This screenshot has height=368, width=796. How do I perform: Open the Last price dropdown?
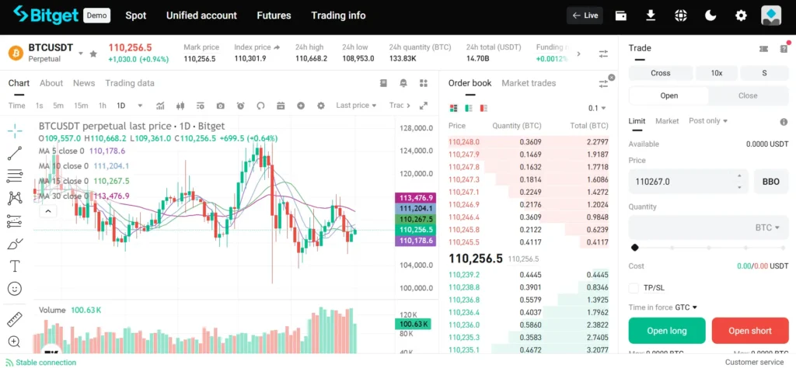pyautogui.click(x=356, y=106)
